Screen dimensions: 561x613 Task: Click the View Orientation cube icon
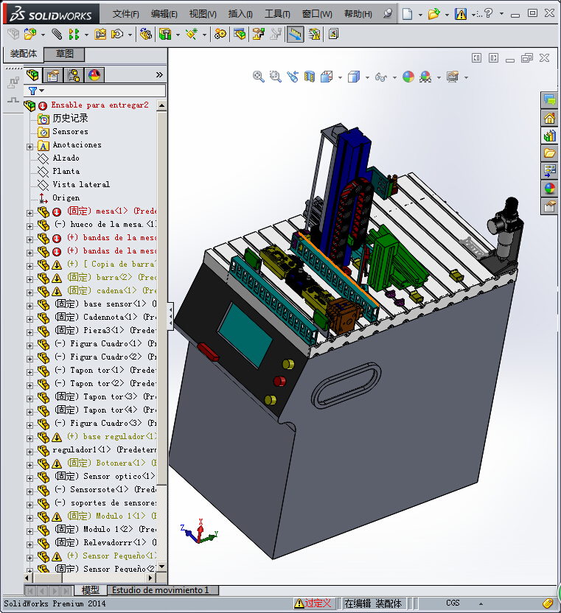pos(327,76)
